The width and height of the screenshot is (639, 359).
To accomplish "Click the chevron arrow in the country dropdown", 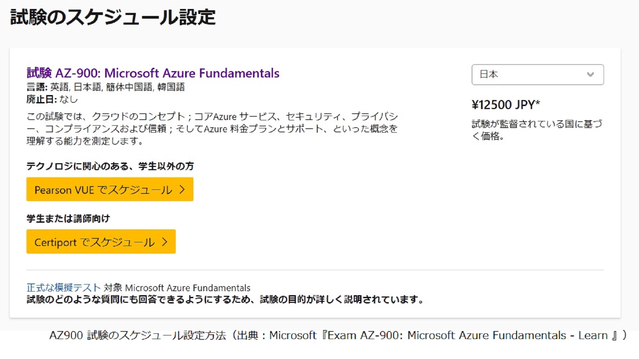I will click(x=590, y=74).
